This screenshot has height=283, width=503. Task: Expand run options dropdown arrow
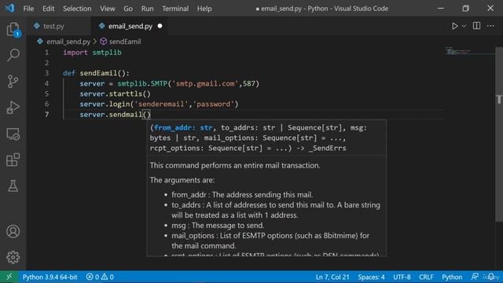[x=464, y=26]
